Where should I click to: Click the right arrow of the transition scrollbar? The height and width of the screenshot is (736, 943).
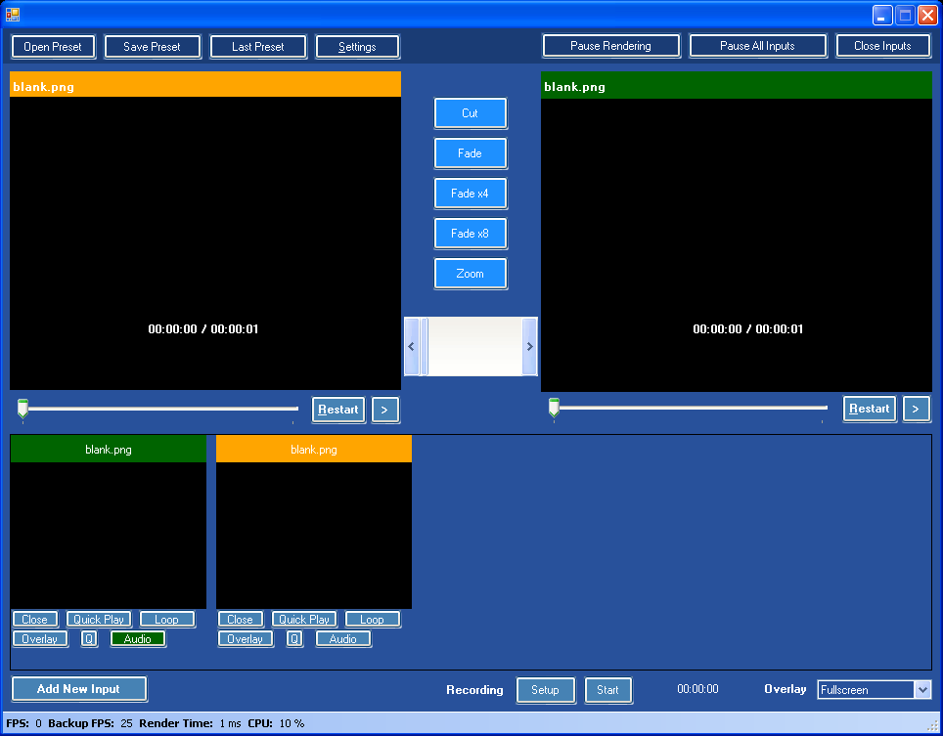(529, 346)
